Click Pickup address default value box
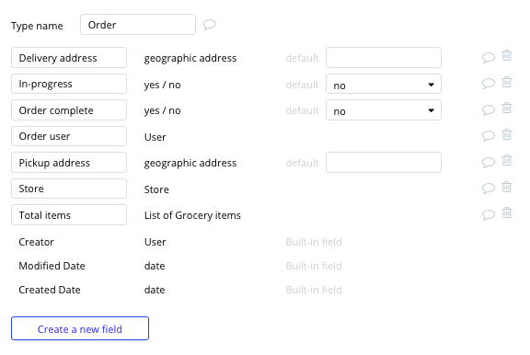This screenshot has width=530, height=355. [x=384, y=162]
